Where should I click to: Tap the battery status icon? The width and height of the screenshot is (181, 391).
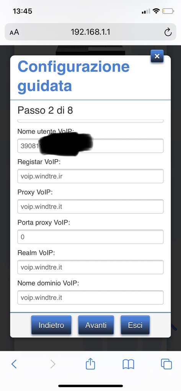[x=168, y=11]
